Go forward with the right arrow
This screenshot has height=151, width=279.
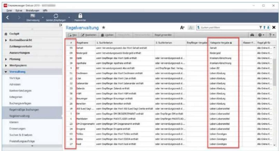[x=19, y=17]
